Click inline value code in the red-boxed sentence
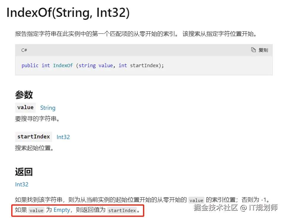 click(x=36, y=210)
